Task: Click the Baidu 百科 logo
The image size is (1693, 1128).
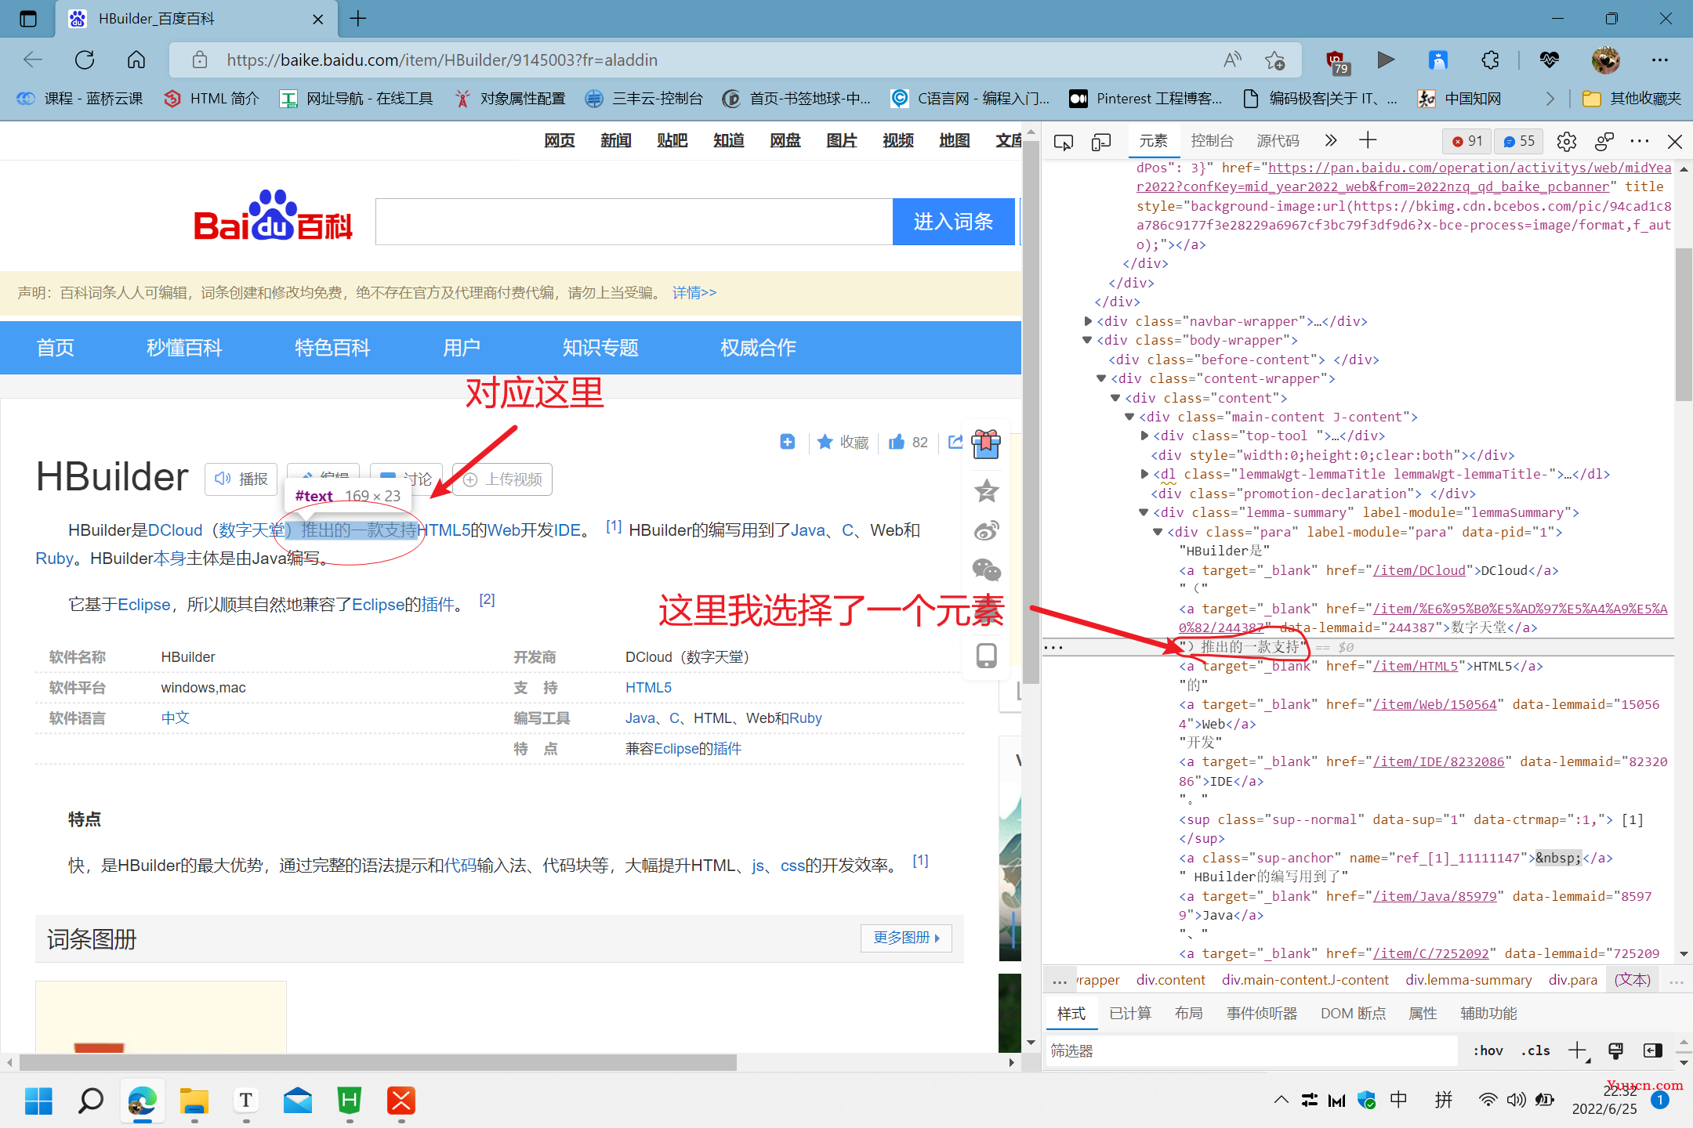Action: coord(273,216)
